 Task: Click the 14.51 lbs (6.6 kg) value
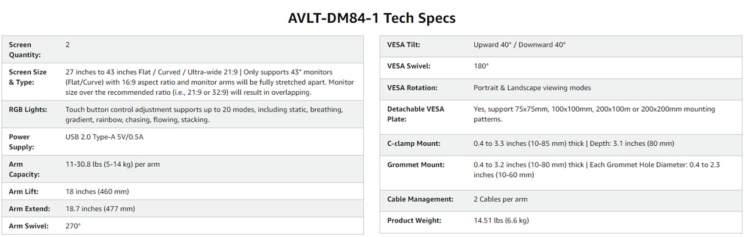coord(501,221)
